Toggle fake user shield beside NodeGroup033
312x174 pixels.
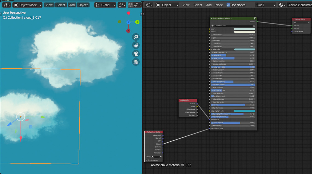pos(254,26)
